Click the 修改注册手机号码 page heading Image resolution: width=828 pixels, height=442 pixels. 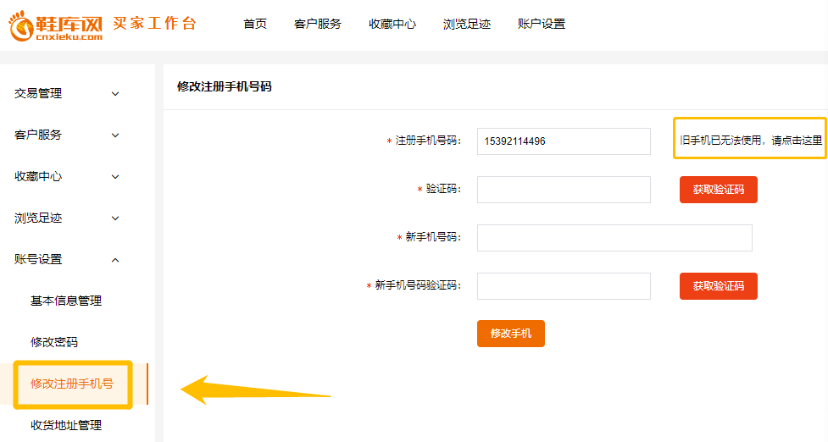click(224, 86)
